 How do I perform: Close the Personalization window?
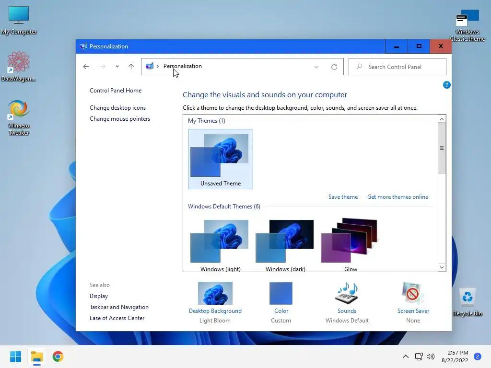(441, 46)
